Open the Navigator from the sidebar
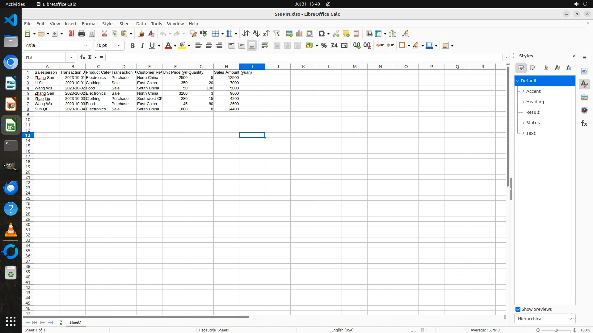 [x=584, y=110]
